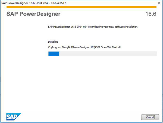The height and width of the screenshot is (123, 163).
Task: Cancel the PowerDesigner installation
Action: [x=150, y=117]
